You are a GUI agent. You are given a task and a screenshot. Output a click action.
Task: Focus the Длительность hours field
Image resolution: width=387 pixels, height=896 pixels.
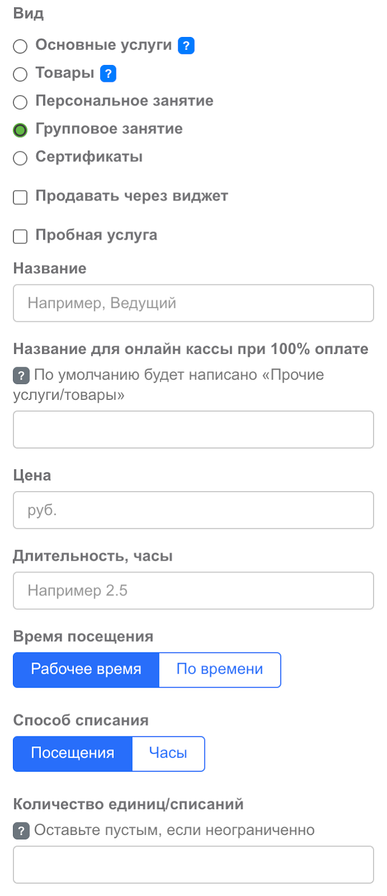tap(193, 590)
